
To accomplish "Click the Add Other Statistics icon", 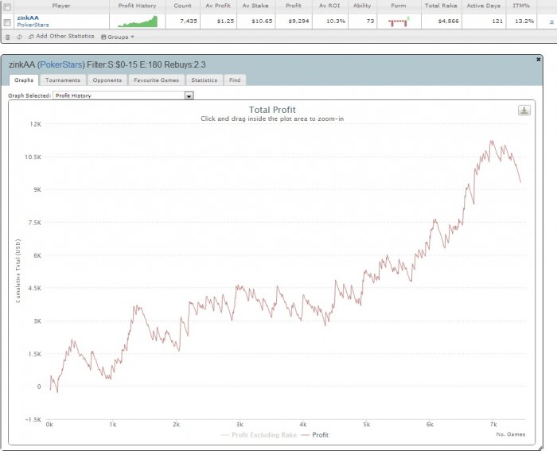I will click(31, 37).
